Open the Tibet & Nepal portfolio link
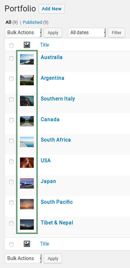Screen dimensions: 130x268 (x=57, y=222)
